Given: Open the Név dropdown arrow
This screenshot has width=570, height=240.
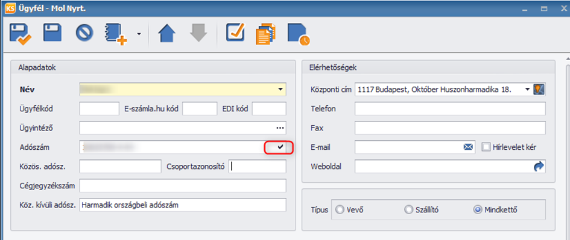Looking at the screenshot, I should [x=280, y=89].
